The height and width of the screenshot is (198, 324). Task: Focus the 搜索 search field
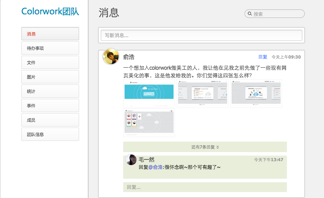[x=275, y=14]
